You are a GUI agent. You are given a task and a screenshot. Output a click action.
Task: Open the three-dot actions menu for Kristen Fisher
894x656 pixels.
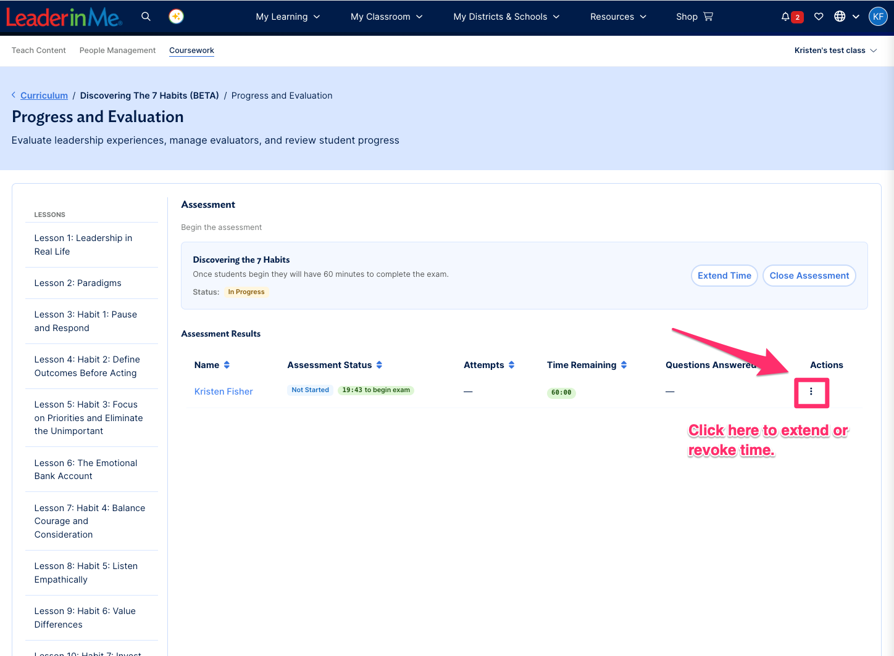811,392
